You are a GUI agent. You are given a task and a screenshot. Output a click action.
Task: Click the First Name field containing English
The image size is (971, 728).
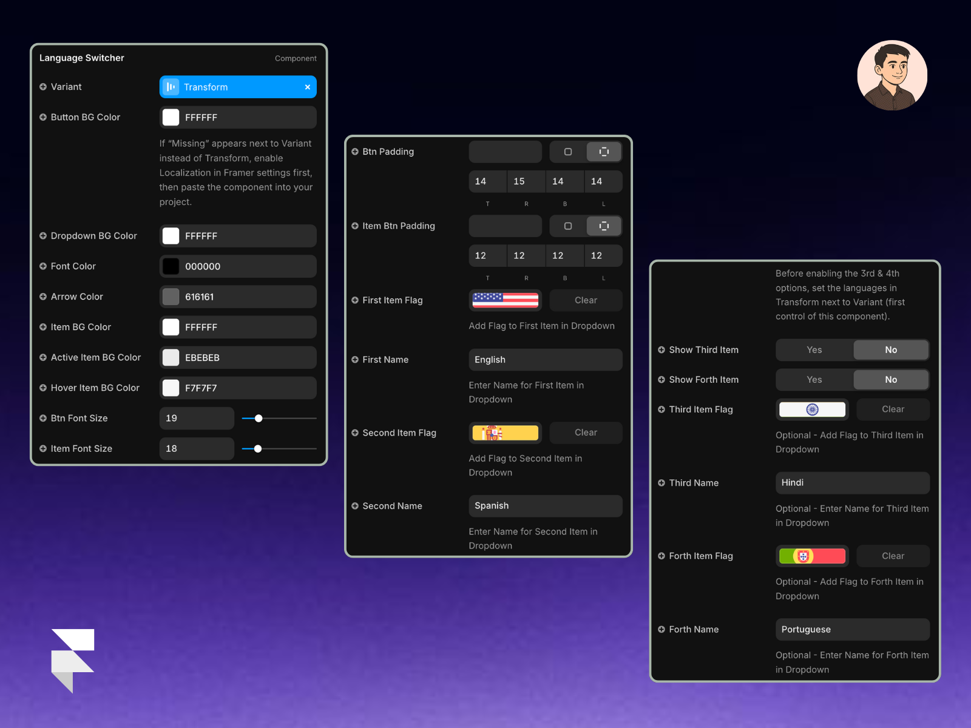[x=544, y=359]
